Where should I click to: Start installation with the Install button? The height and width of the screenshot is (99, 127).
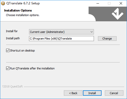click(x=92, y=93)
